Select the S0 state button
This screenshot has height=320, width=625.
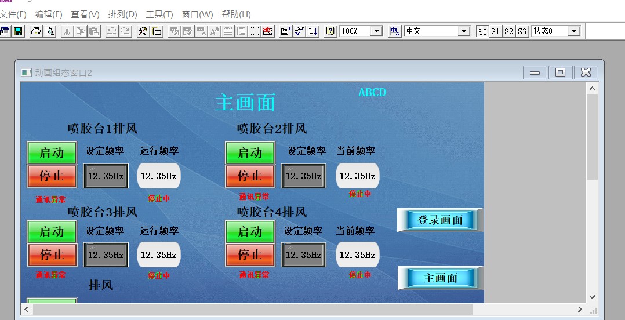coord(482,31)
